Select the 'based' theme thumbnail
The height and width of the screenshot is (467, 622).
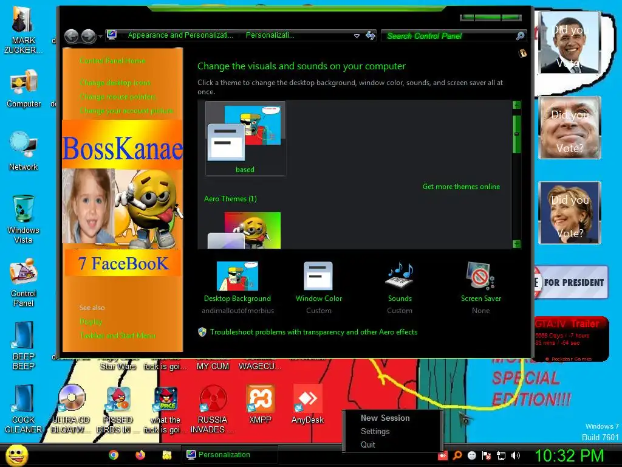[x=245, y=138]
